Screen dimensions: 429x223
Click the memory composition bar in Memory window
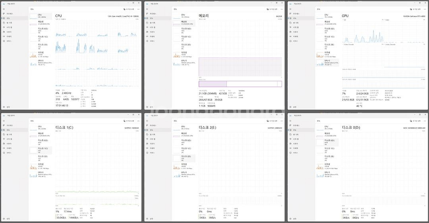[x=240, y=84]
